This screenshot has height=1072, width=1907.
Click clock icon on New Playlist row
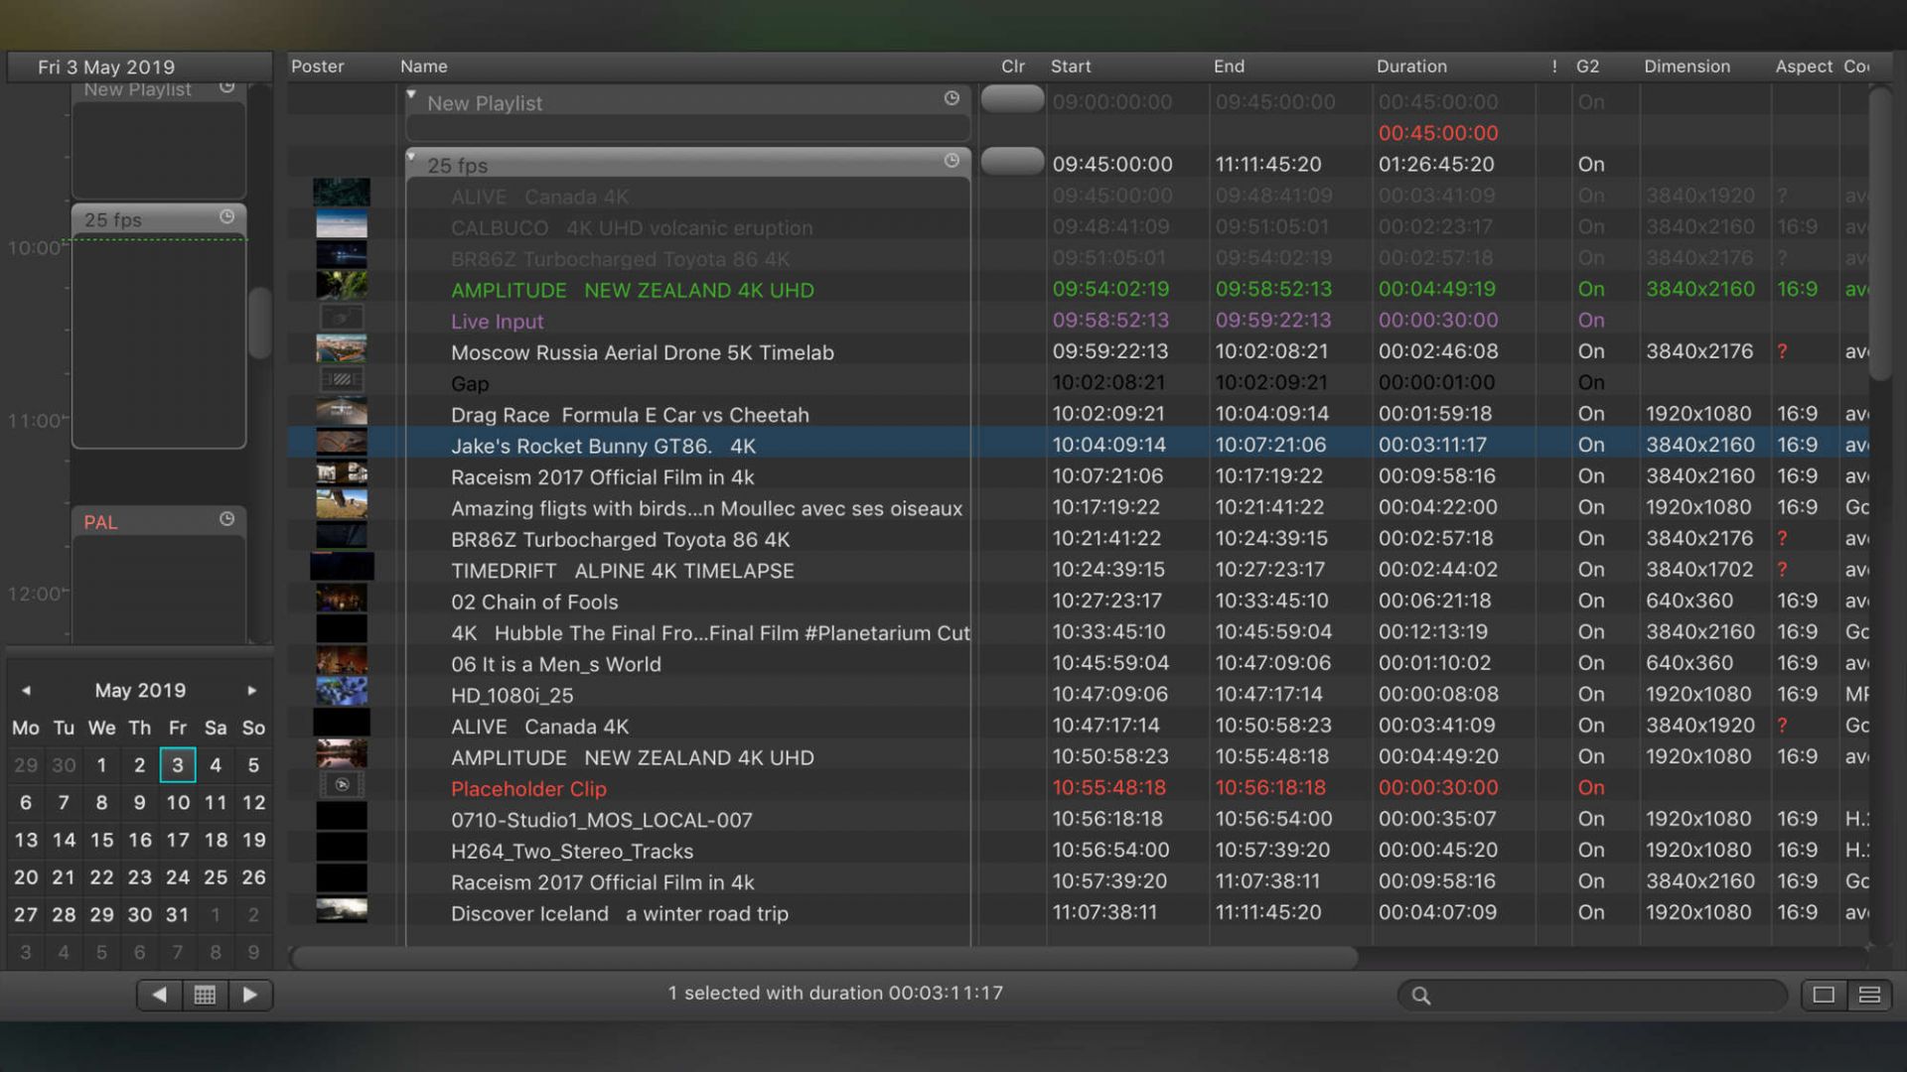point(952,98)
